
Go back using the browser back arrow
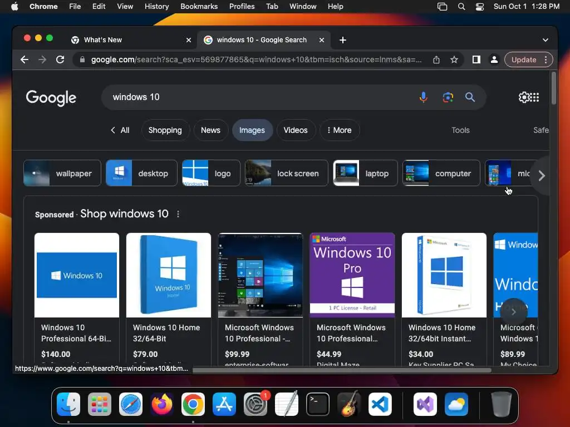[x=24, y=59]
